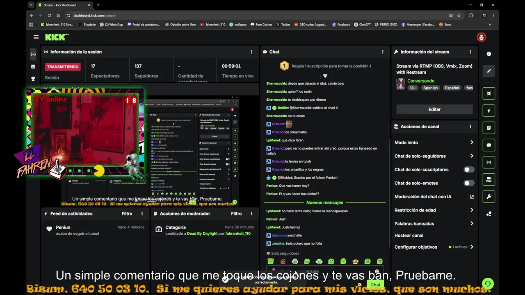Viewport: 525px width, 295px height.
Task: Toggle Chat de solo-emotes switch
Action: pyautogui.click(x=469, y=183)
